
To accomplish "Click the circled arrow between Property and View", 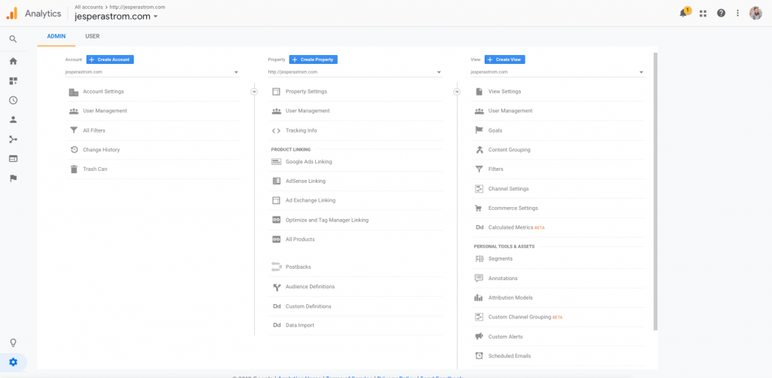I will (457, 91).
